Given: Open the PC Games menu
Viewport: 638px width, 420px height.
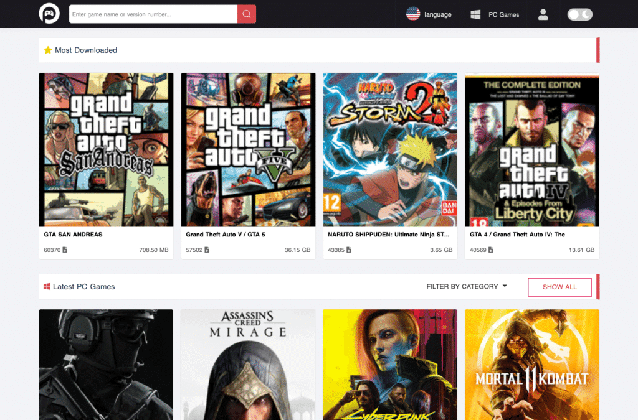Looking at the screenshot, I should [495, 14].
